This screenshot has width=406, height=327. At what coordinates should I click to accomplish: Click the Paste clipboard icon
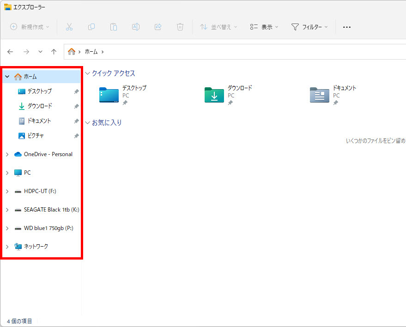click(x=114, y=27)
